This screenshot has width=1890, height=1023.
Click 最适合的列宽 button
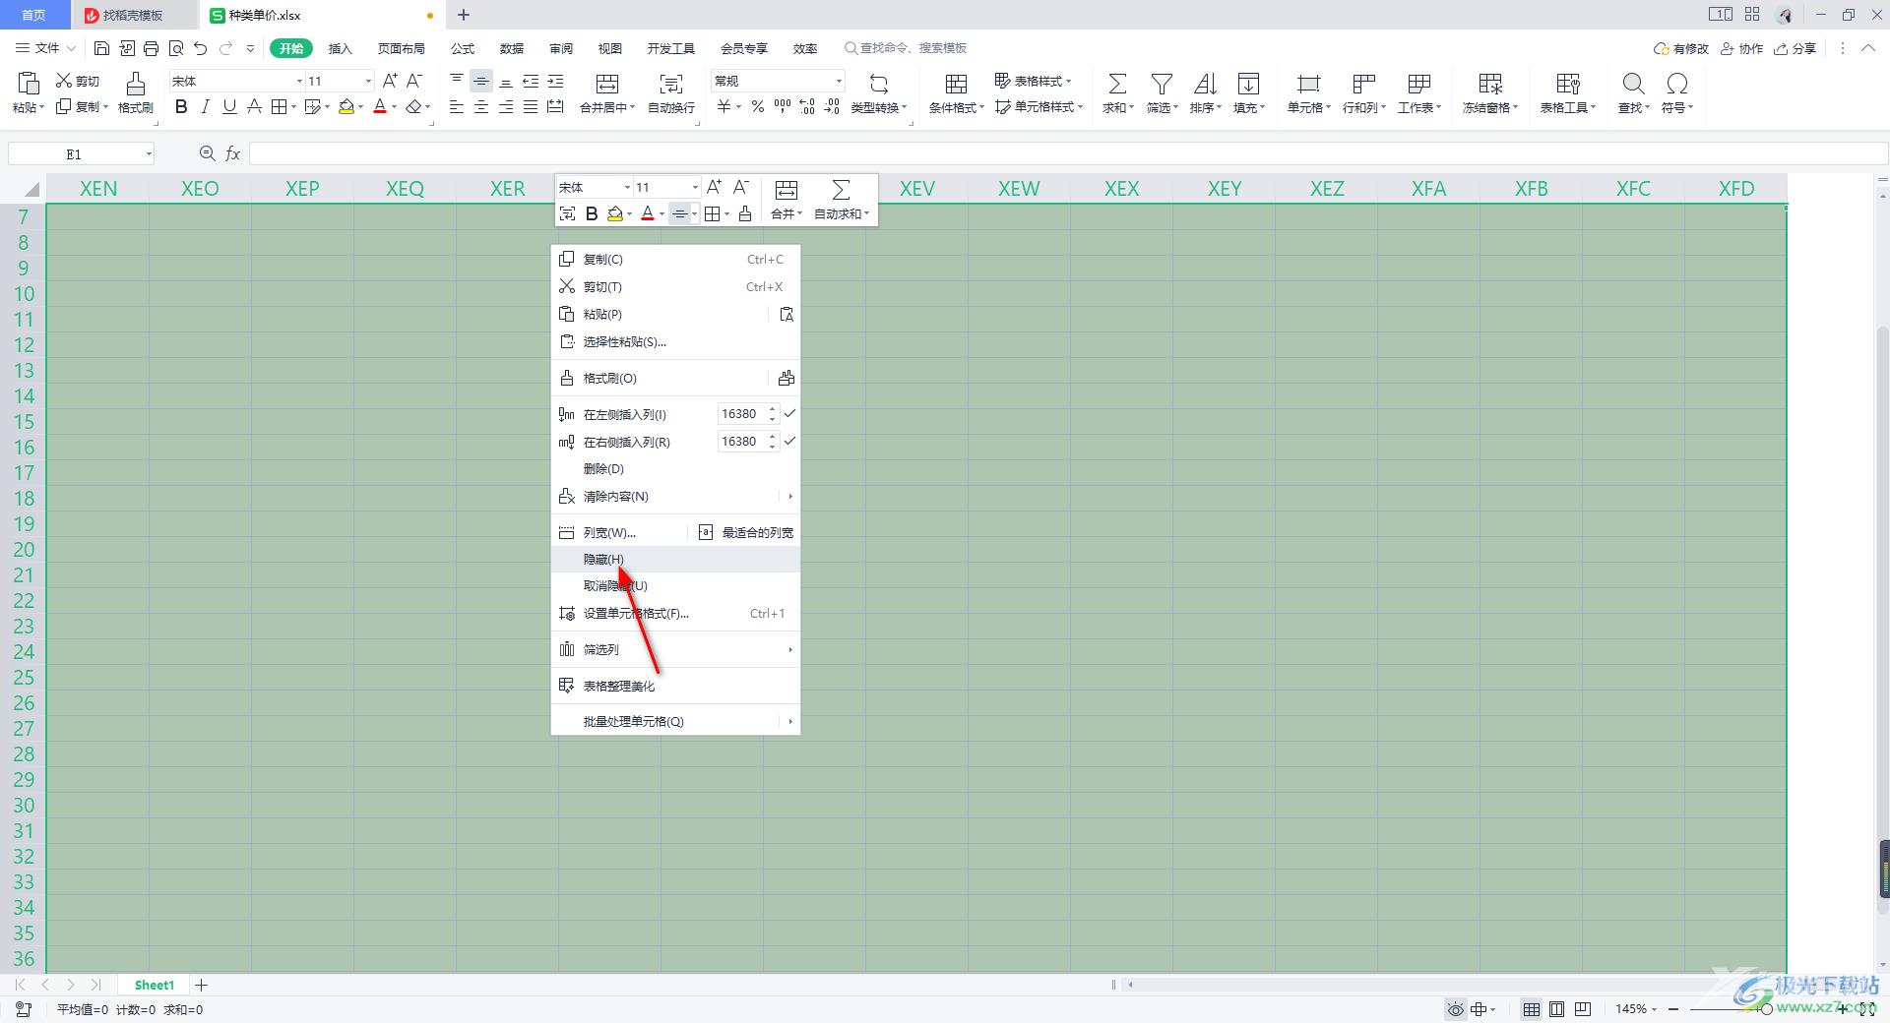tap(746, 533)
